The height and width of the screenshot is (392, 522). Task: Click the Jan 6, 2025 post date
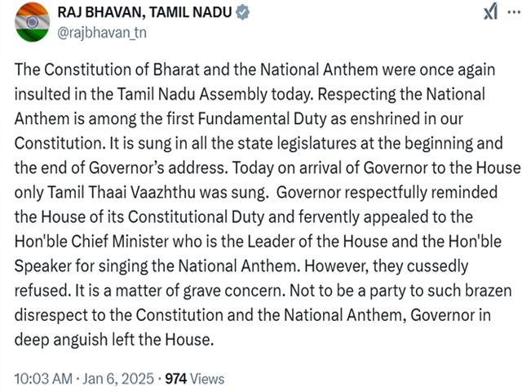(118, 379)
